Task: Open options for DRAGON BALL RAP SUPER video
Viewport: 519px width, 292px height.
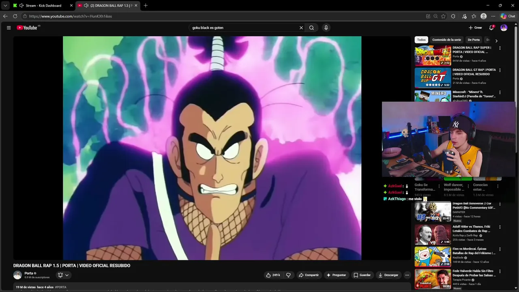Action: [500, 48]
